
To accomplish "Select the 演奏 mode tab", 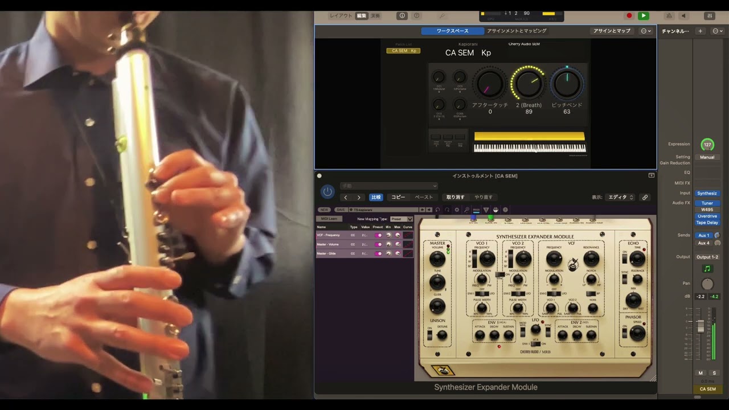I will 375,16.
